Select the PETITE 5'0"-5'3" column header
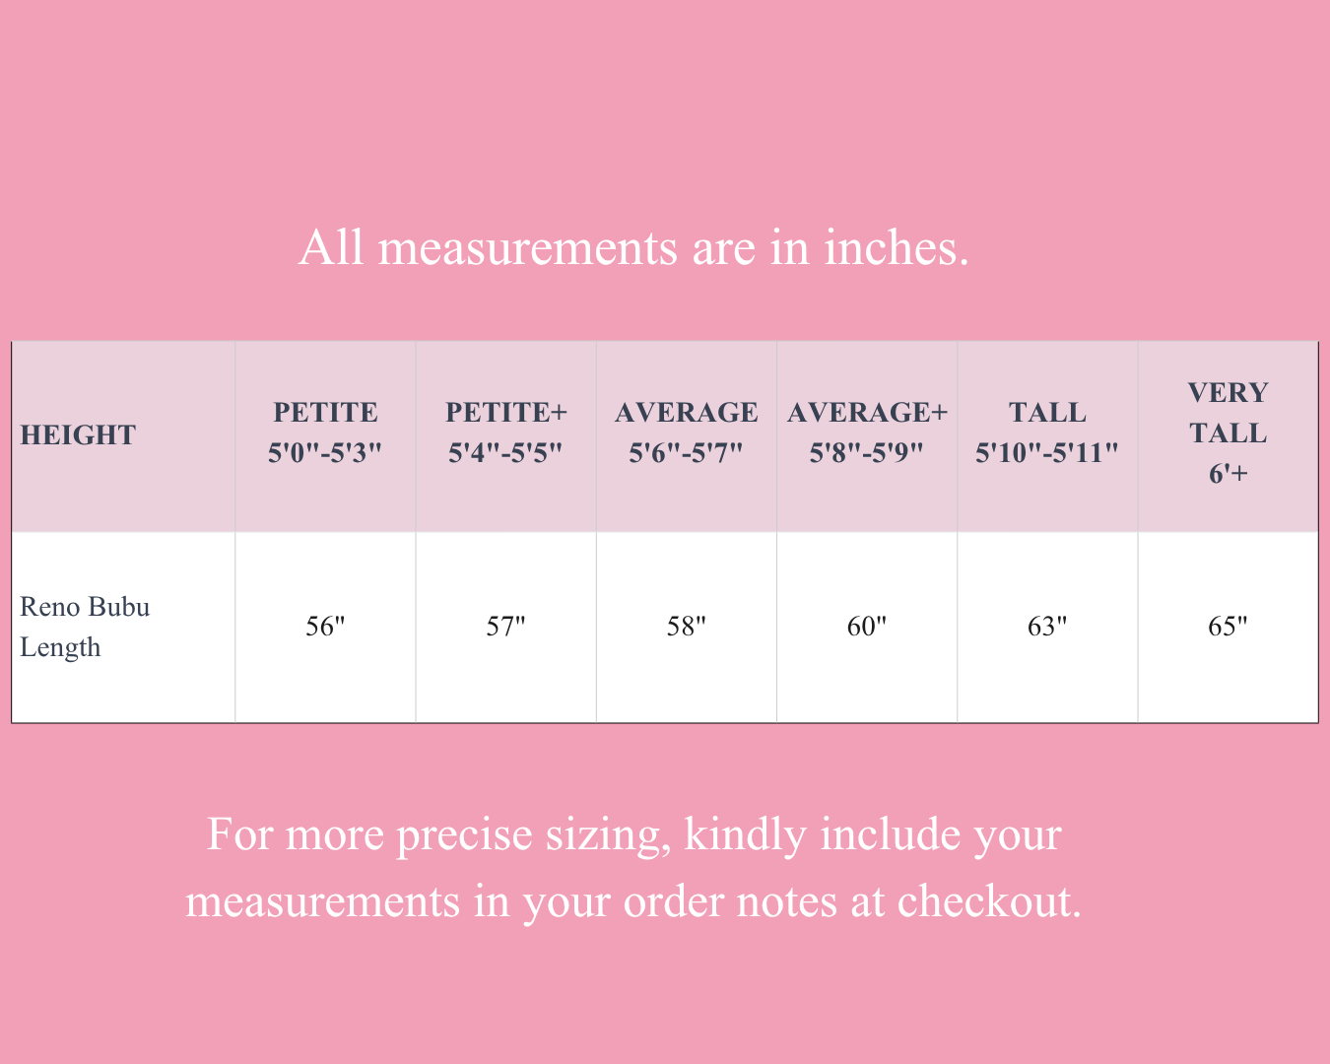 pyautogui.click(x=325, y=432)
